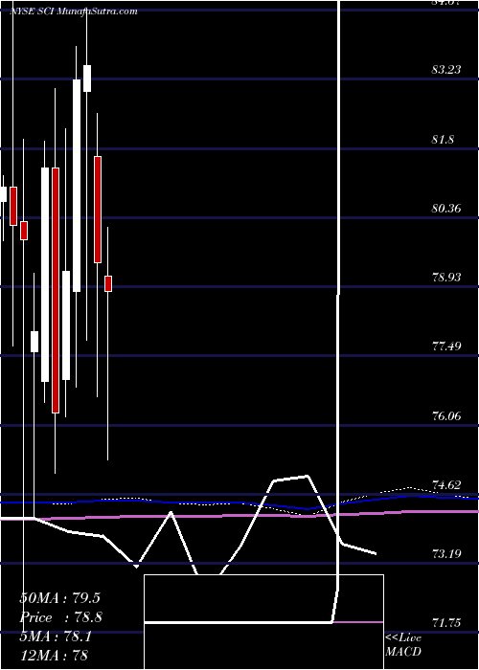Image resolution: width=479 pixels, height=670 pixels.
Task: Click the 12MA : 78 readout
Action: (x=54, y=655)
